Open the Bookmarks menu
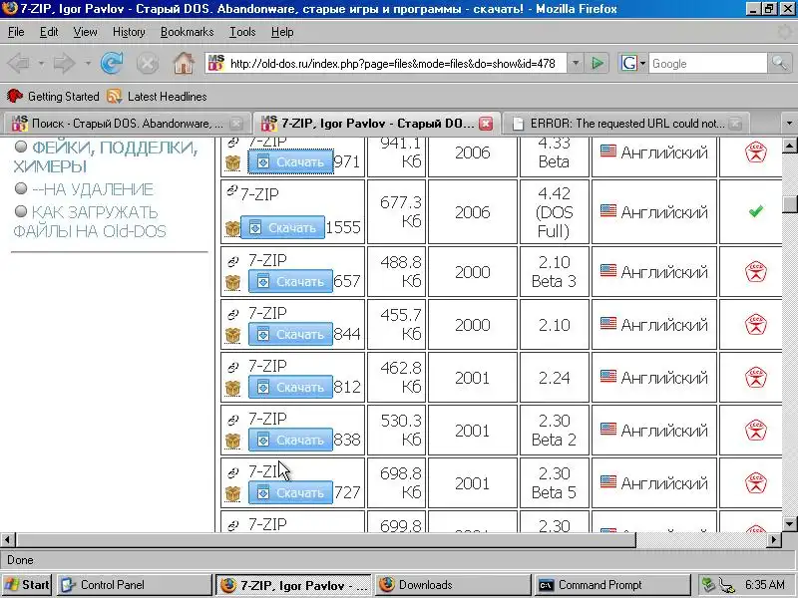Image resolution: width=798 pixels, height=598 pixels. [x=187, y=32]
